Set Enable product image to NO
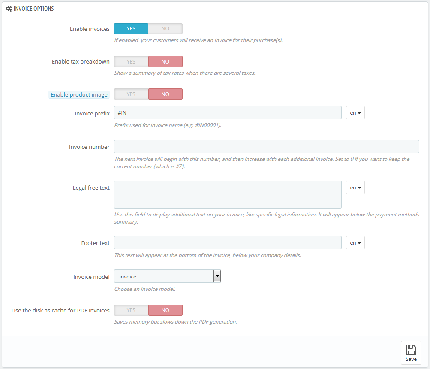 click(165, 94)
